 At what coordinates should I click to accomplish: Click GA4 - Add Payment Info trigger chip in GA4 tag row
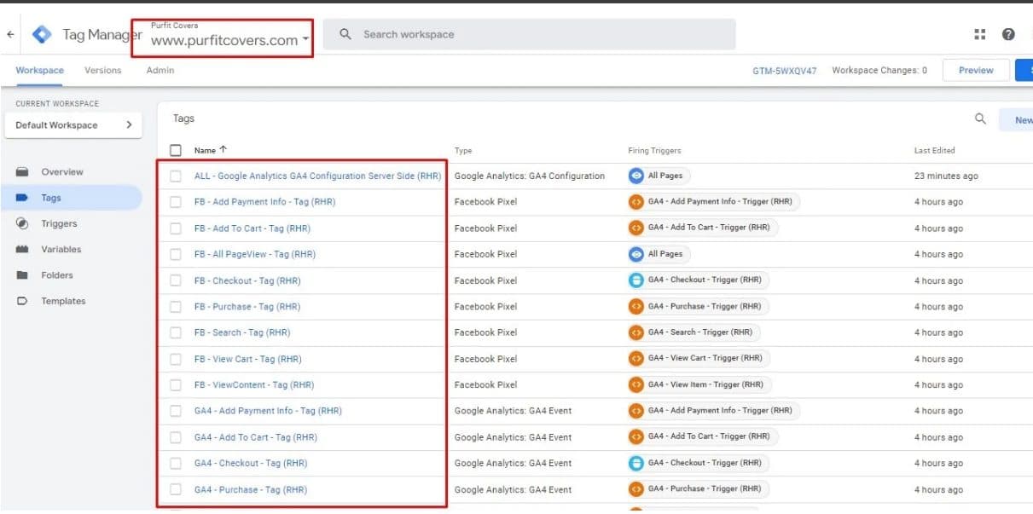pyautogui.click(x=713, y=410)
